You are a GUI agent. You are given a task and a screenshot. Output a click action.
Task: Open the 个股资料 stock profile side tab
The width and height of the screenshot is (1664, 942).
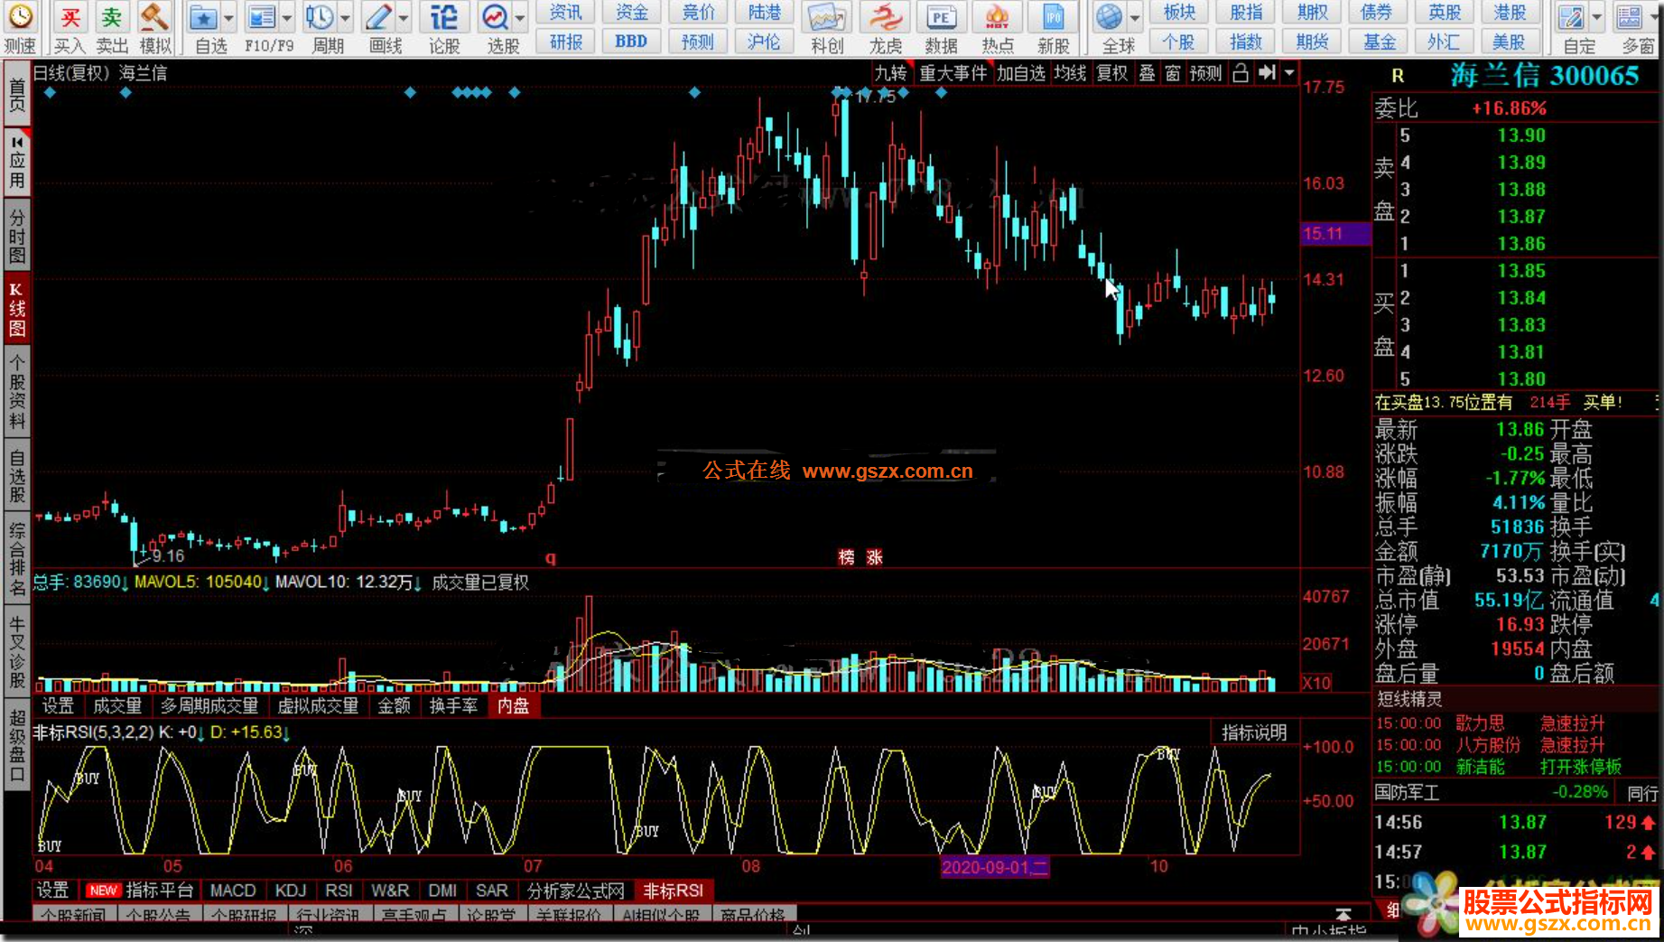[17, 392]
